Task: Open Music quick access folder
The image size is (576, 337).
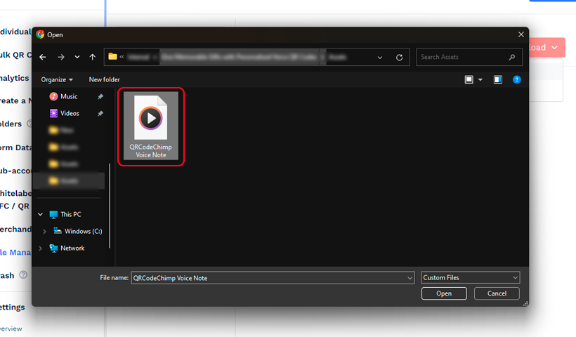Action: 69,96
